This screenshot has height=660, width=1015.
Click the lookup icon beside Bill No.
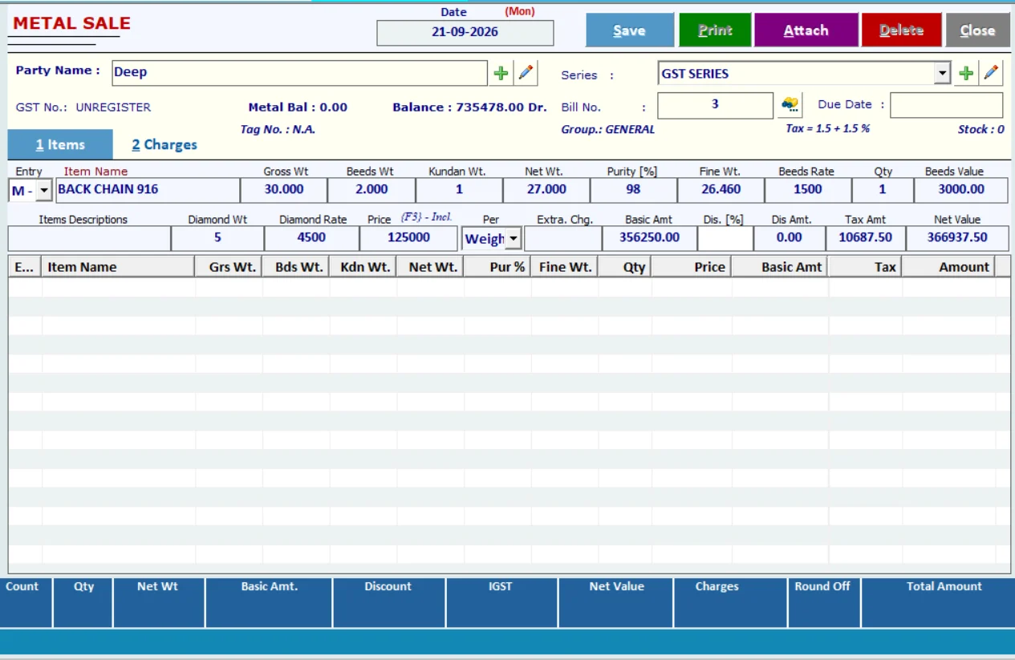point(790,105)
